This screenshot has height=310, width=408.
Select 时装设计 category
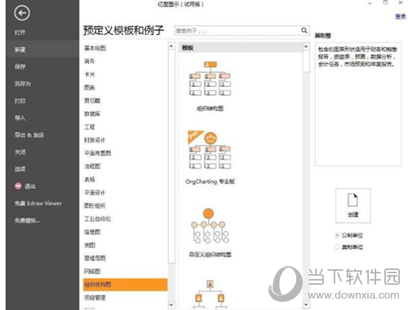click(x=95, y=140)
